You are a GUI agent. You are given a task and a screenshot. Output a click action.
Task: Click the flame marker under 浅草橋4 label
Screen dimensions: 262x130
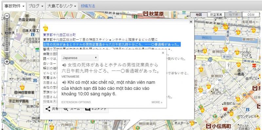coord(253,30)
